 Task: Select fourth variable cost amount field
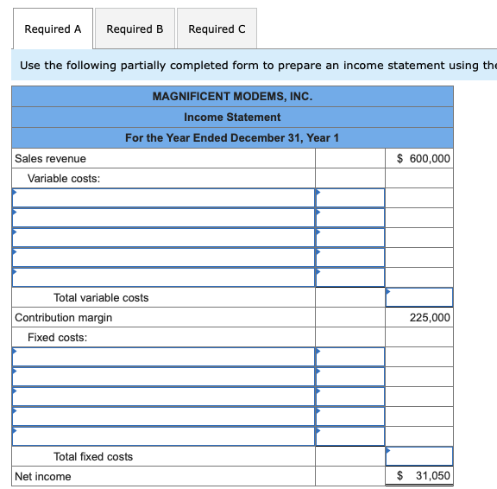coord(350,257)
